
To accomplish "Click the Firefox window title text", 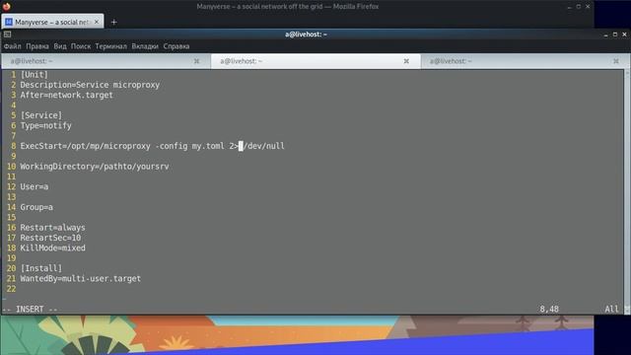I will (x=288, y=7).
